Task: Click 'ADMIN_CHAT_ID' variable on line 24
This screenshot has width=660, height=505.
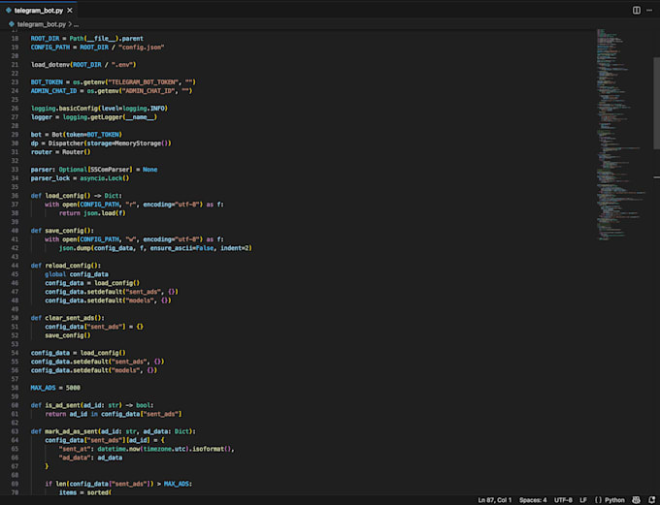Action: (x=54, y=91)
